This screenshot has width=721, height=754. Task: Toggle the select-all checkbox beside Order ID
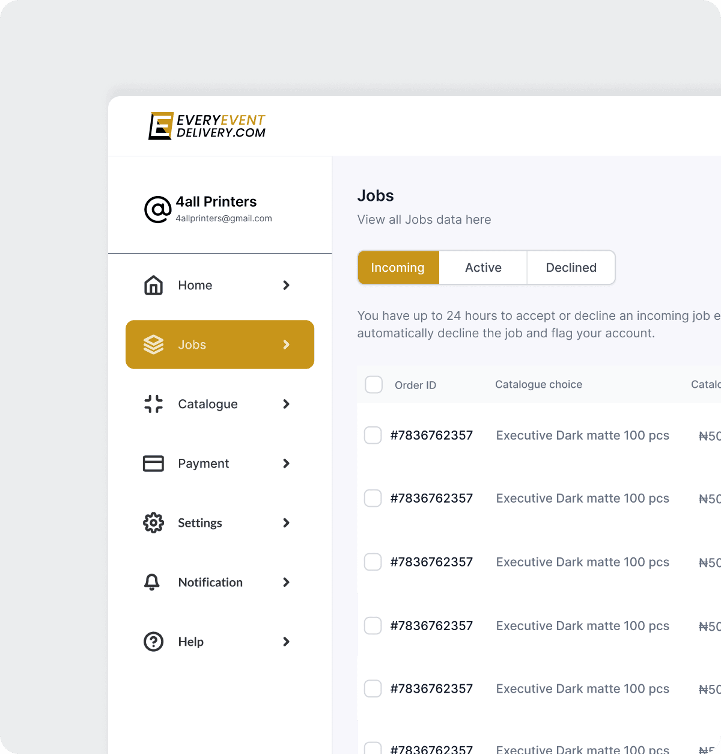click(x=374, y=385)
